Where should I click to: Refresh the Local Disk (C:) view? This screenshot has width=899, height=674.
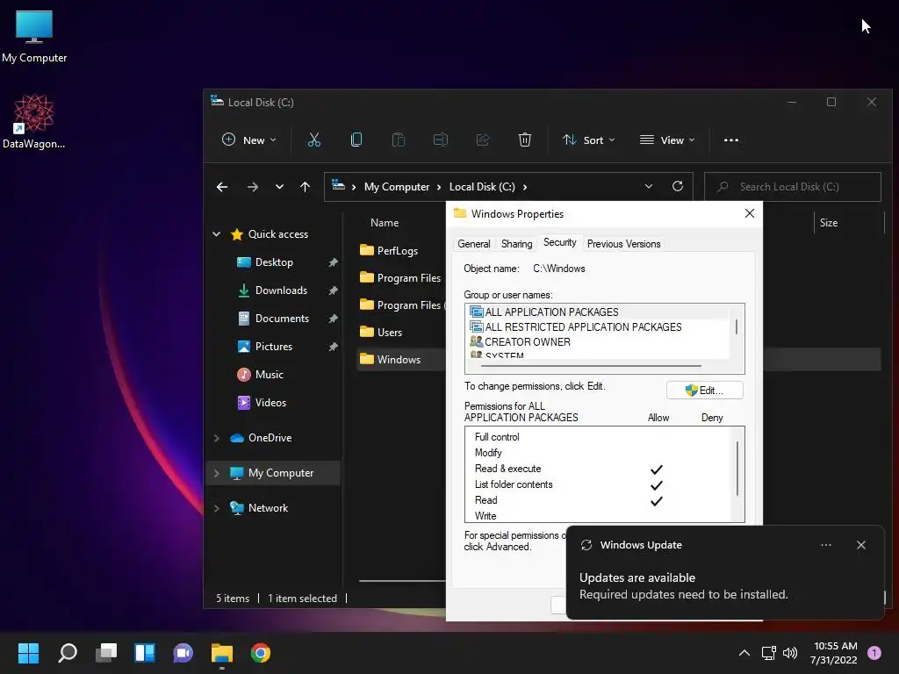(678, 186)
